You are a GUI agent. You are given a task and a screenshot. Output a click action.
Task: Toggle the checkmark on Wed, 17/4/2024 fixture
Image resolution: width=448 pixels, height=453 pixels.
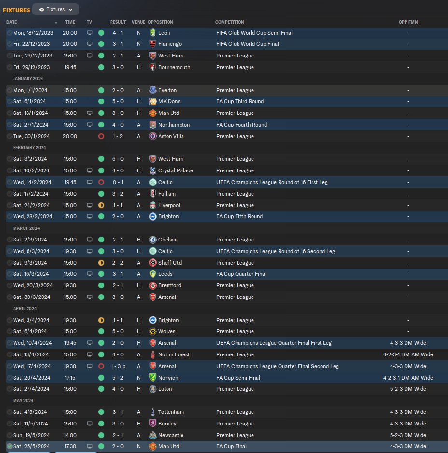[x=10, y=366]
